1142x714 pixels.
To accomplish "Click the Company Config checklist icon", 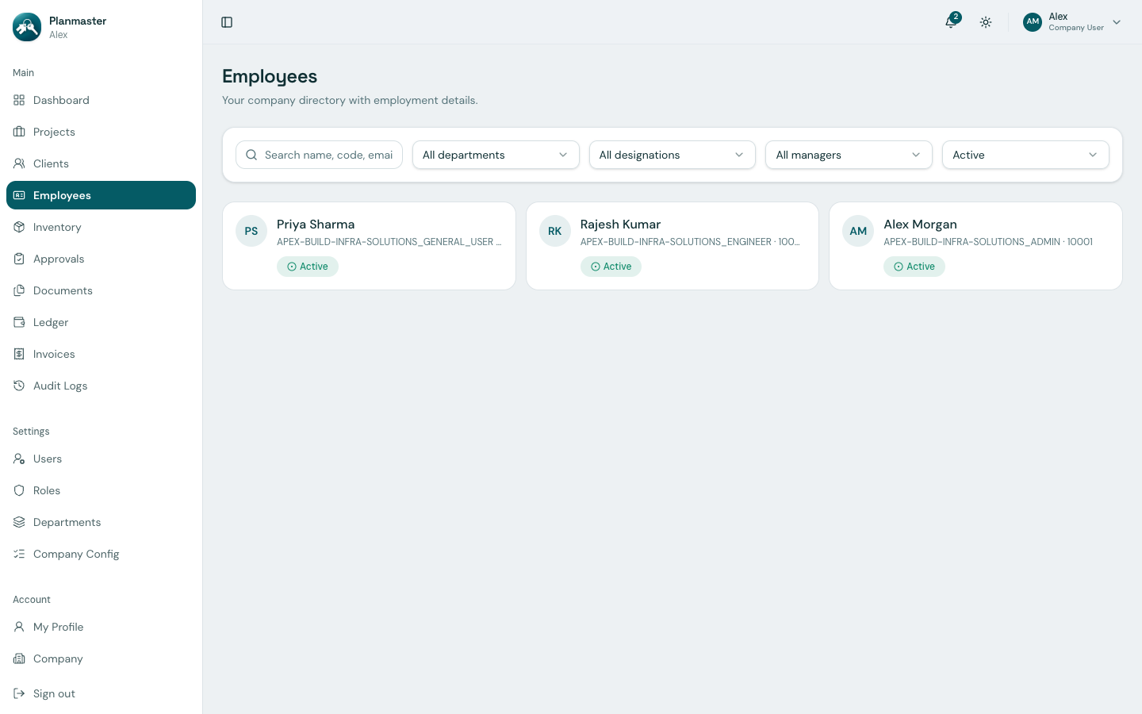I will 19,554.
